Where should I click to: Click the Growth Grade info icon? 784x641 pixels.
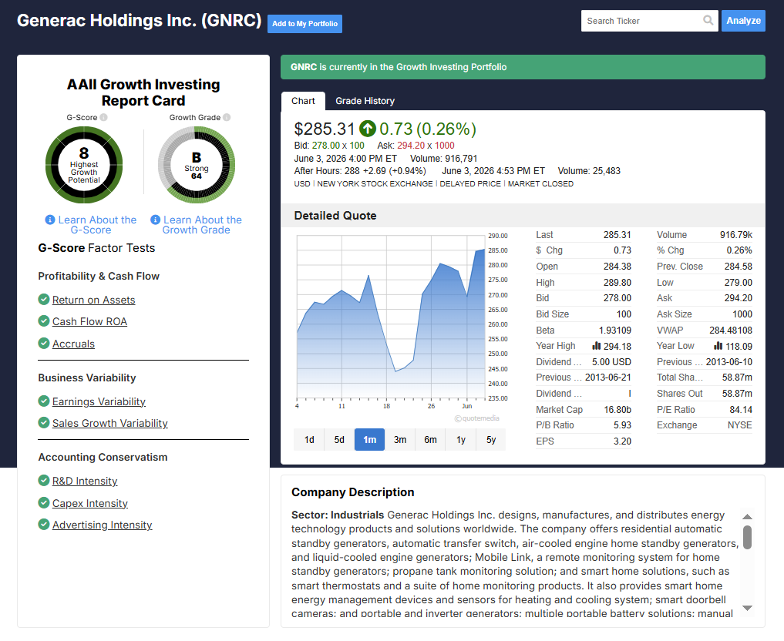227,117
